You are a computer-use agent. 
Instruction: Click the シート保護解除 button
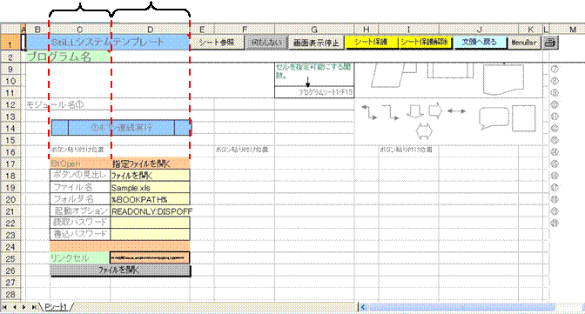tap(425, 43)
